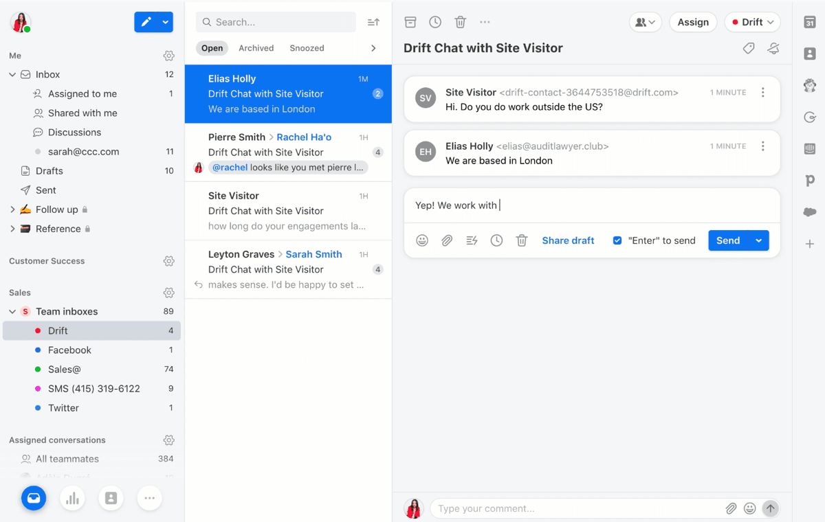Open tag options on the conversation header
Screen dimensions: 825x522
749,48
